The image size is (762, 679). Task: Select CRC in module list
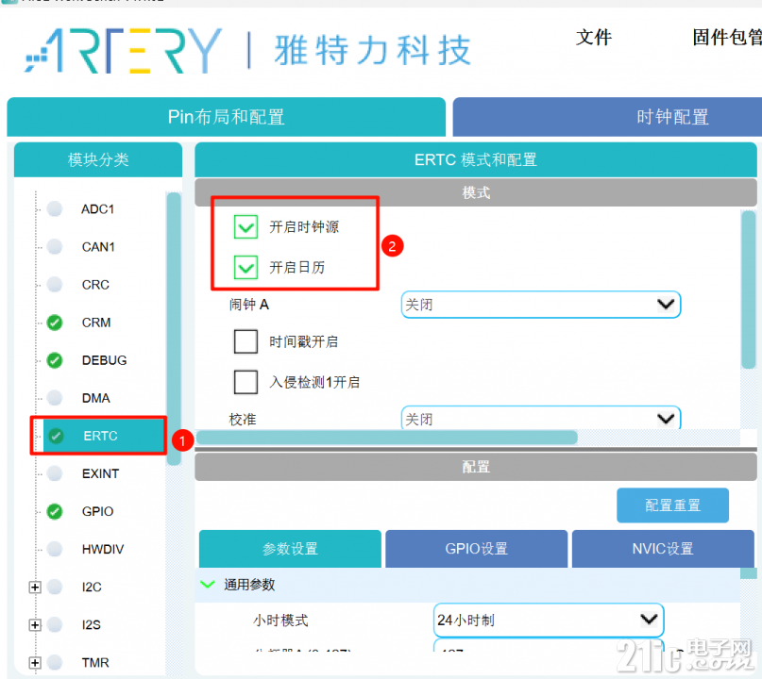(x=95, y=285)
